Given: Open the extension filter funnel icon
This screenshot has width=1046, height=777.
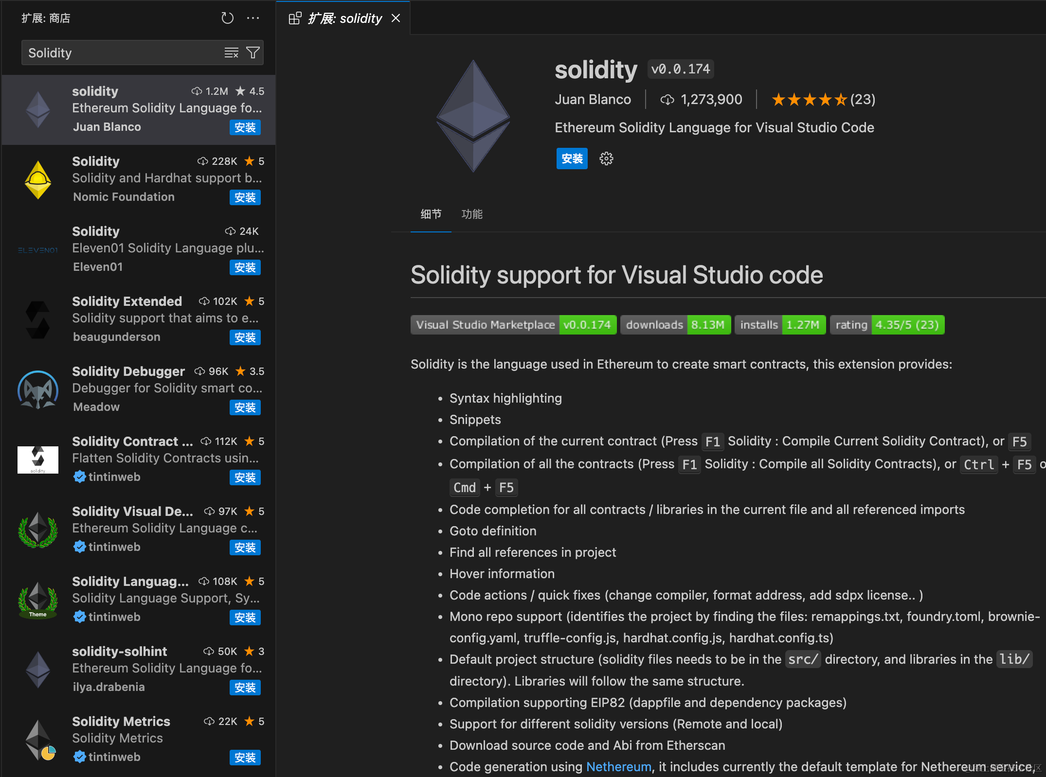Looking at the screenshot, I should coord(253,53).
